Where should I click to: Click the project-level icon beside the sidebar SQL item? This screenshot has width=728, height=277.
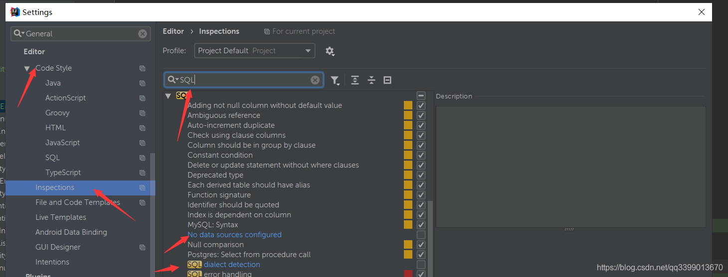tap(143, 158)
